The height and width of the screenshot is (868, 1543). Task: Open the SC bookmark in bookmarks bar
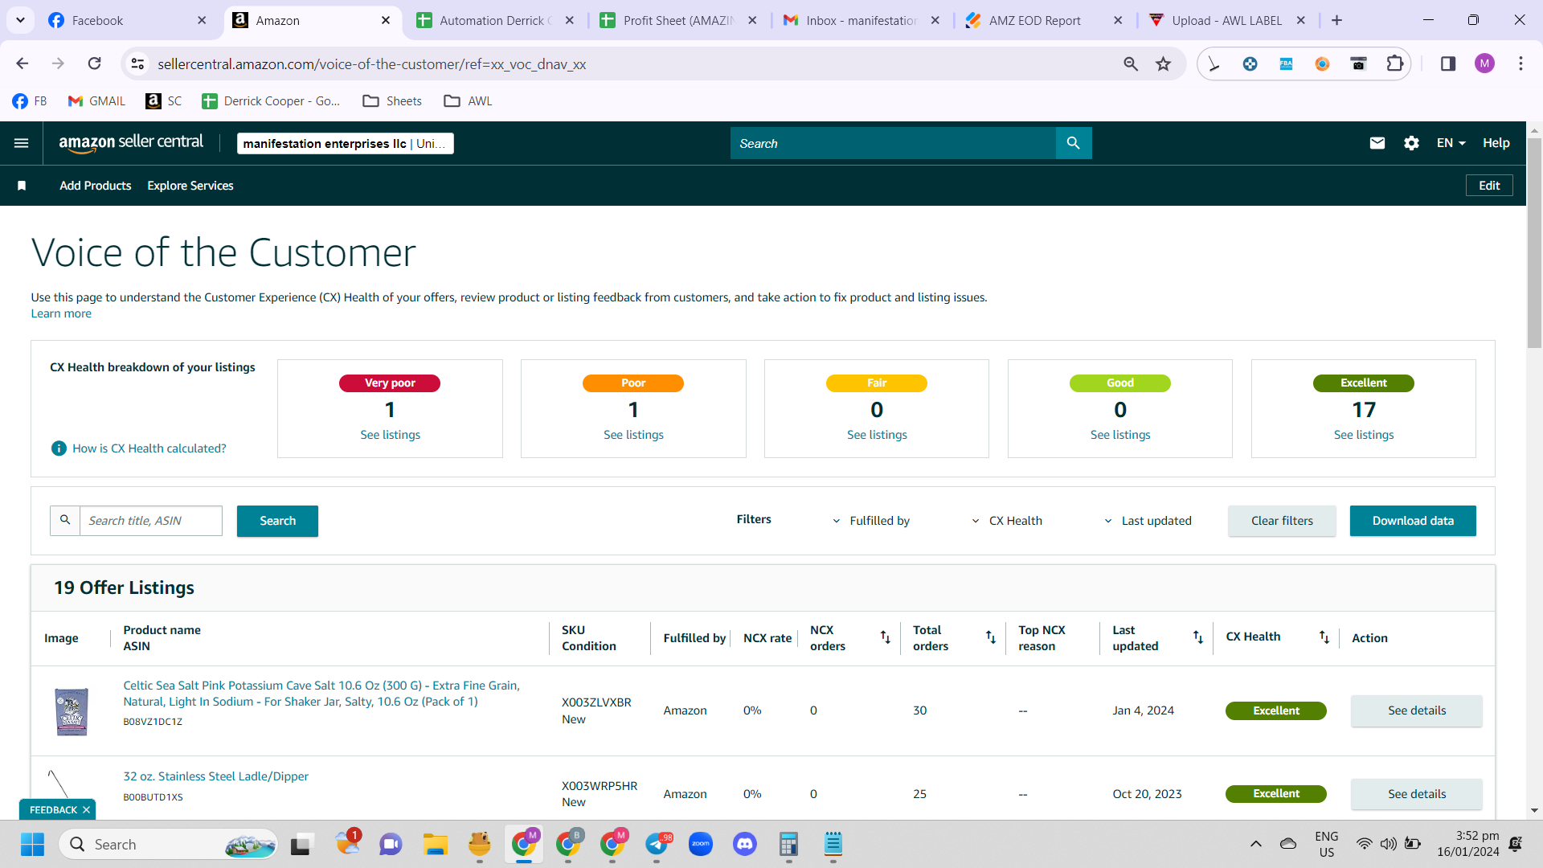click(x=164, y=100)
